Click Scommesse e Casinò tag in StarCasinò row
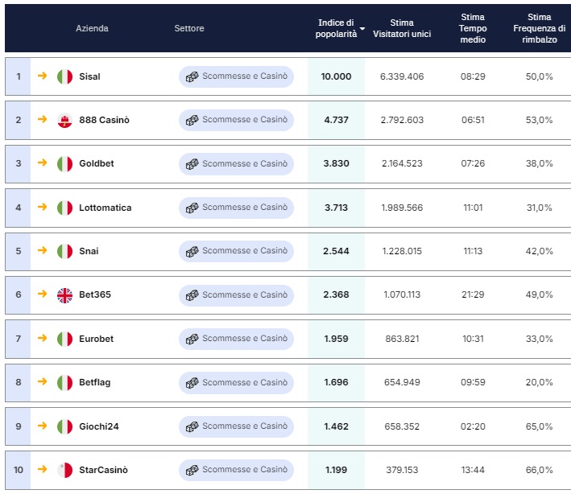This screenshot has height=494, width=571. click(236, 470)
